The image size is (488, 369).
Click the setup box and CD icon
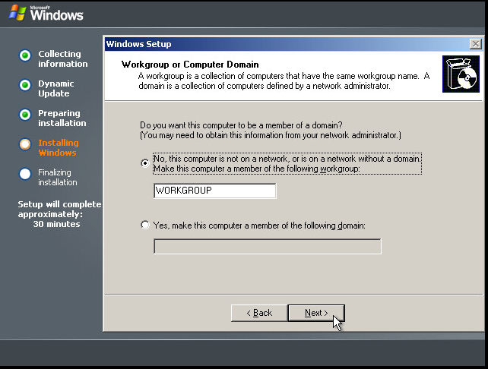click(461, 74)
